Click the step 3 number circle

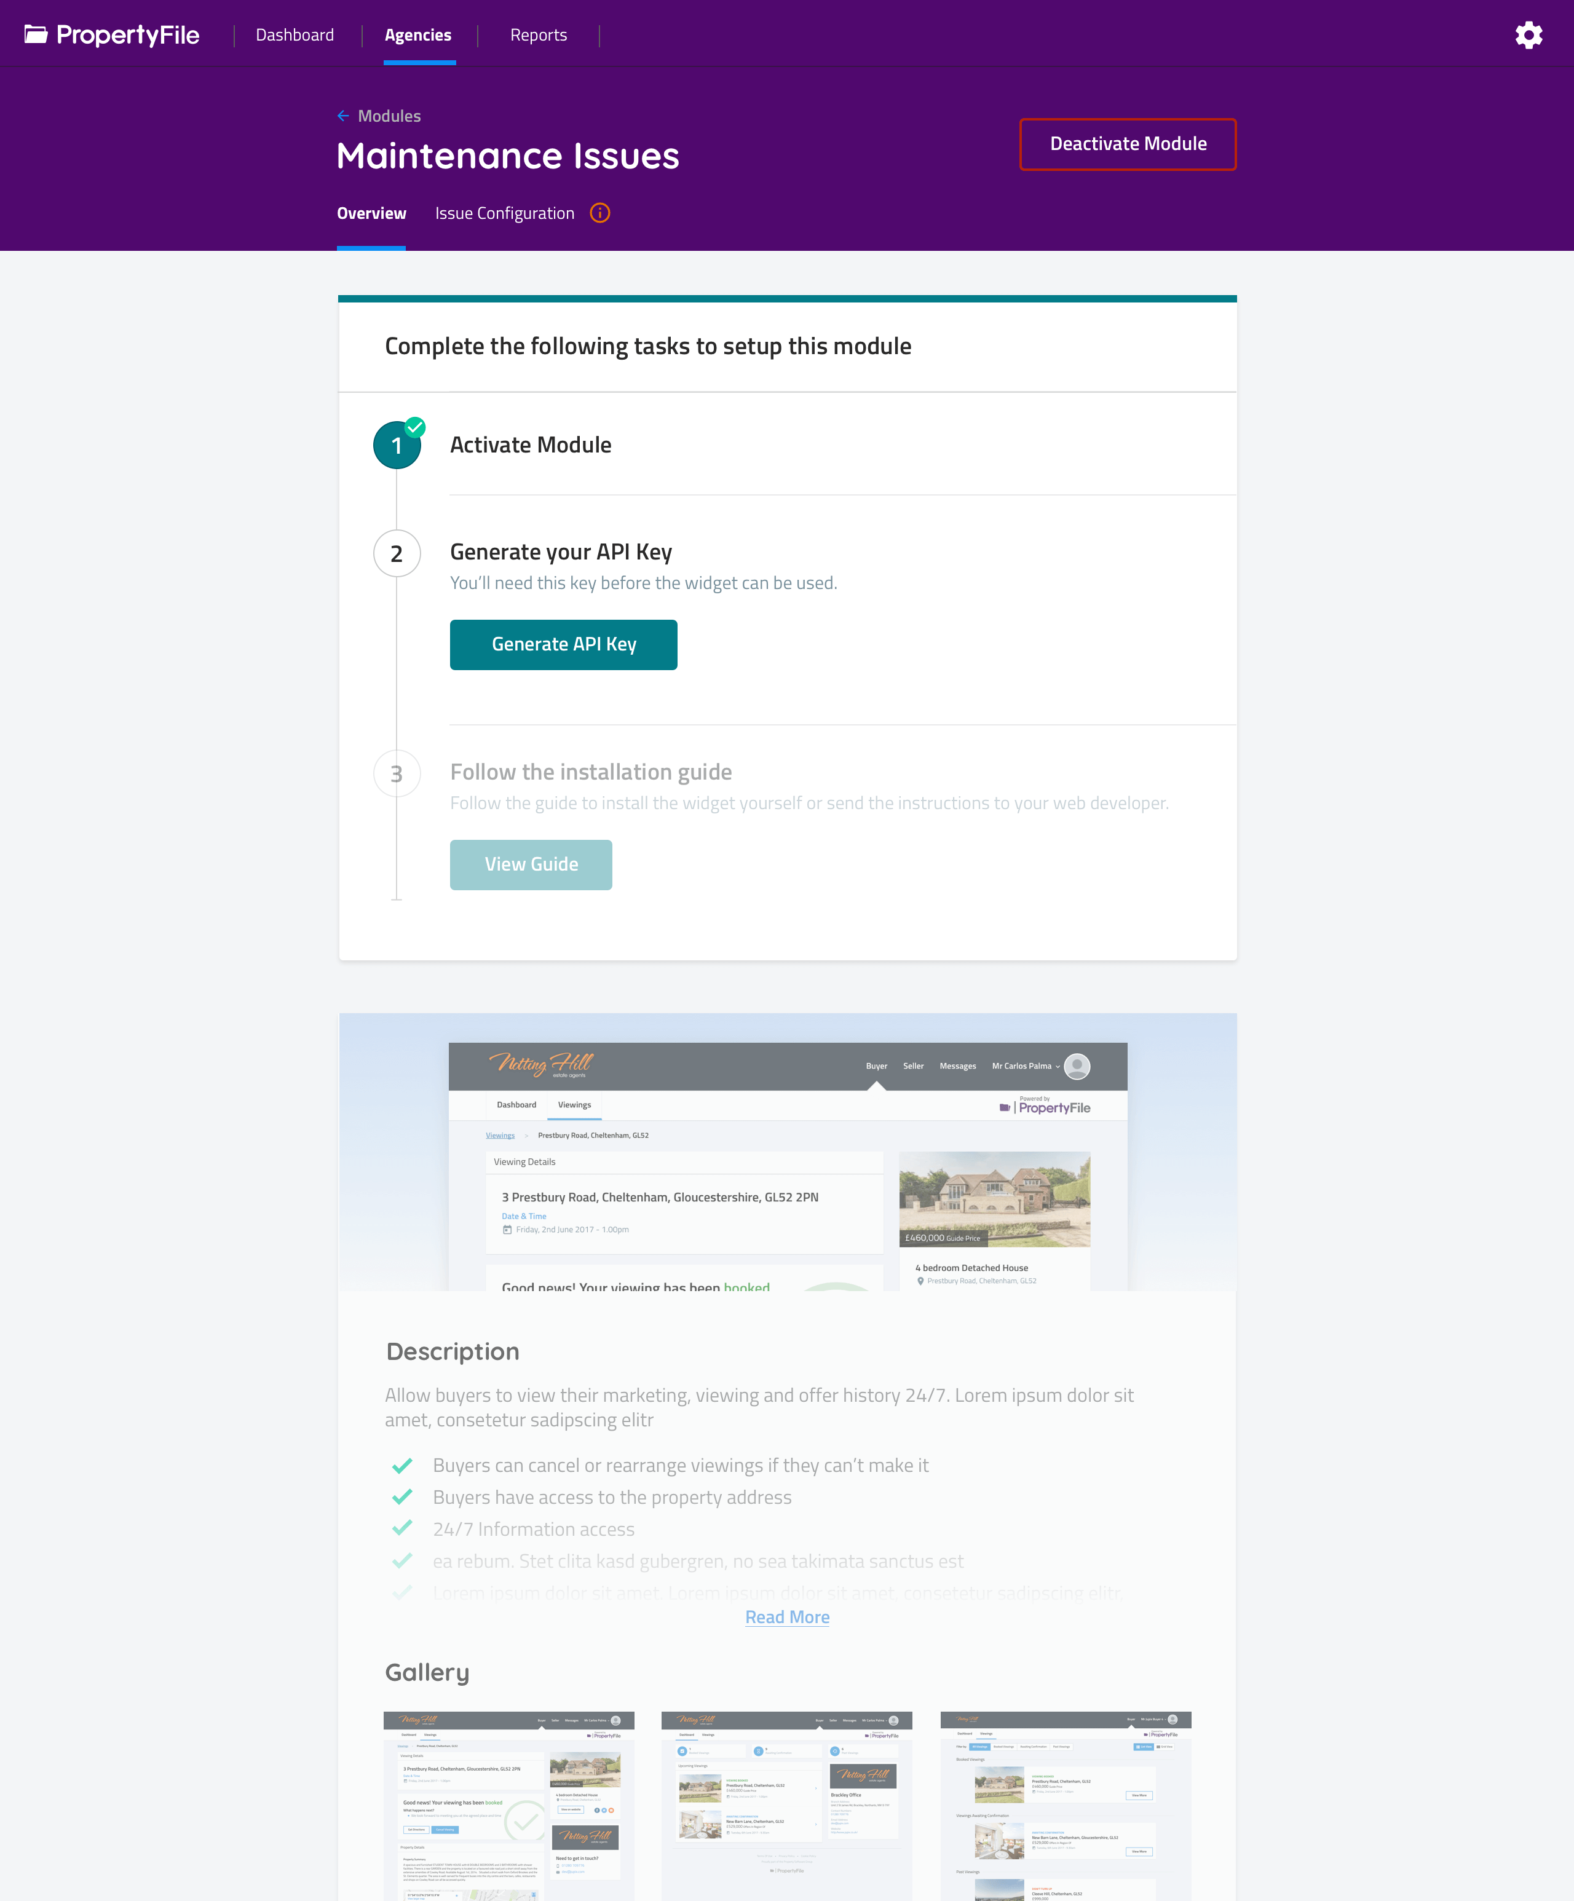click(397, 774)
